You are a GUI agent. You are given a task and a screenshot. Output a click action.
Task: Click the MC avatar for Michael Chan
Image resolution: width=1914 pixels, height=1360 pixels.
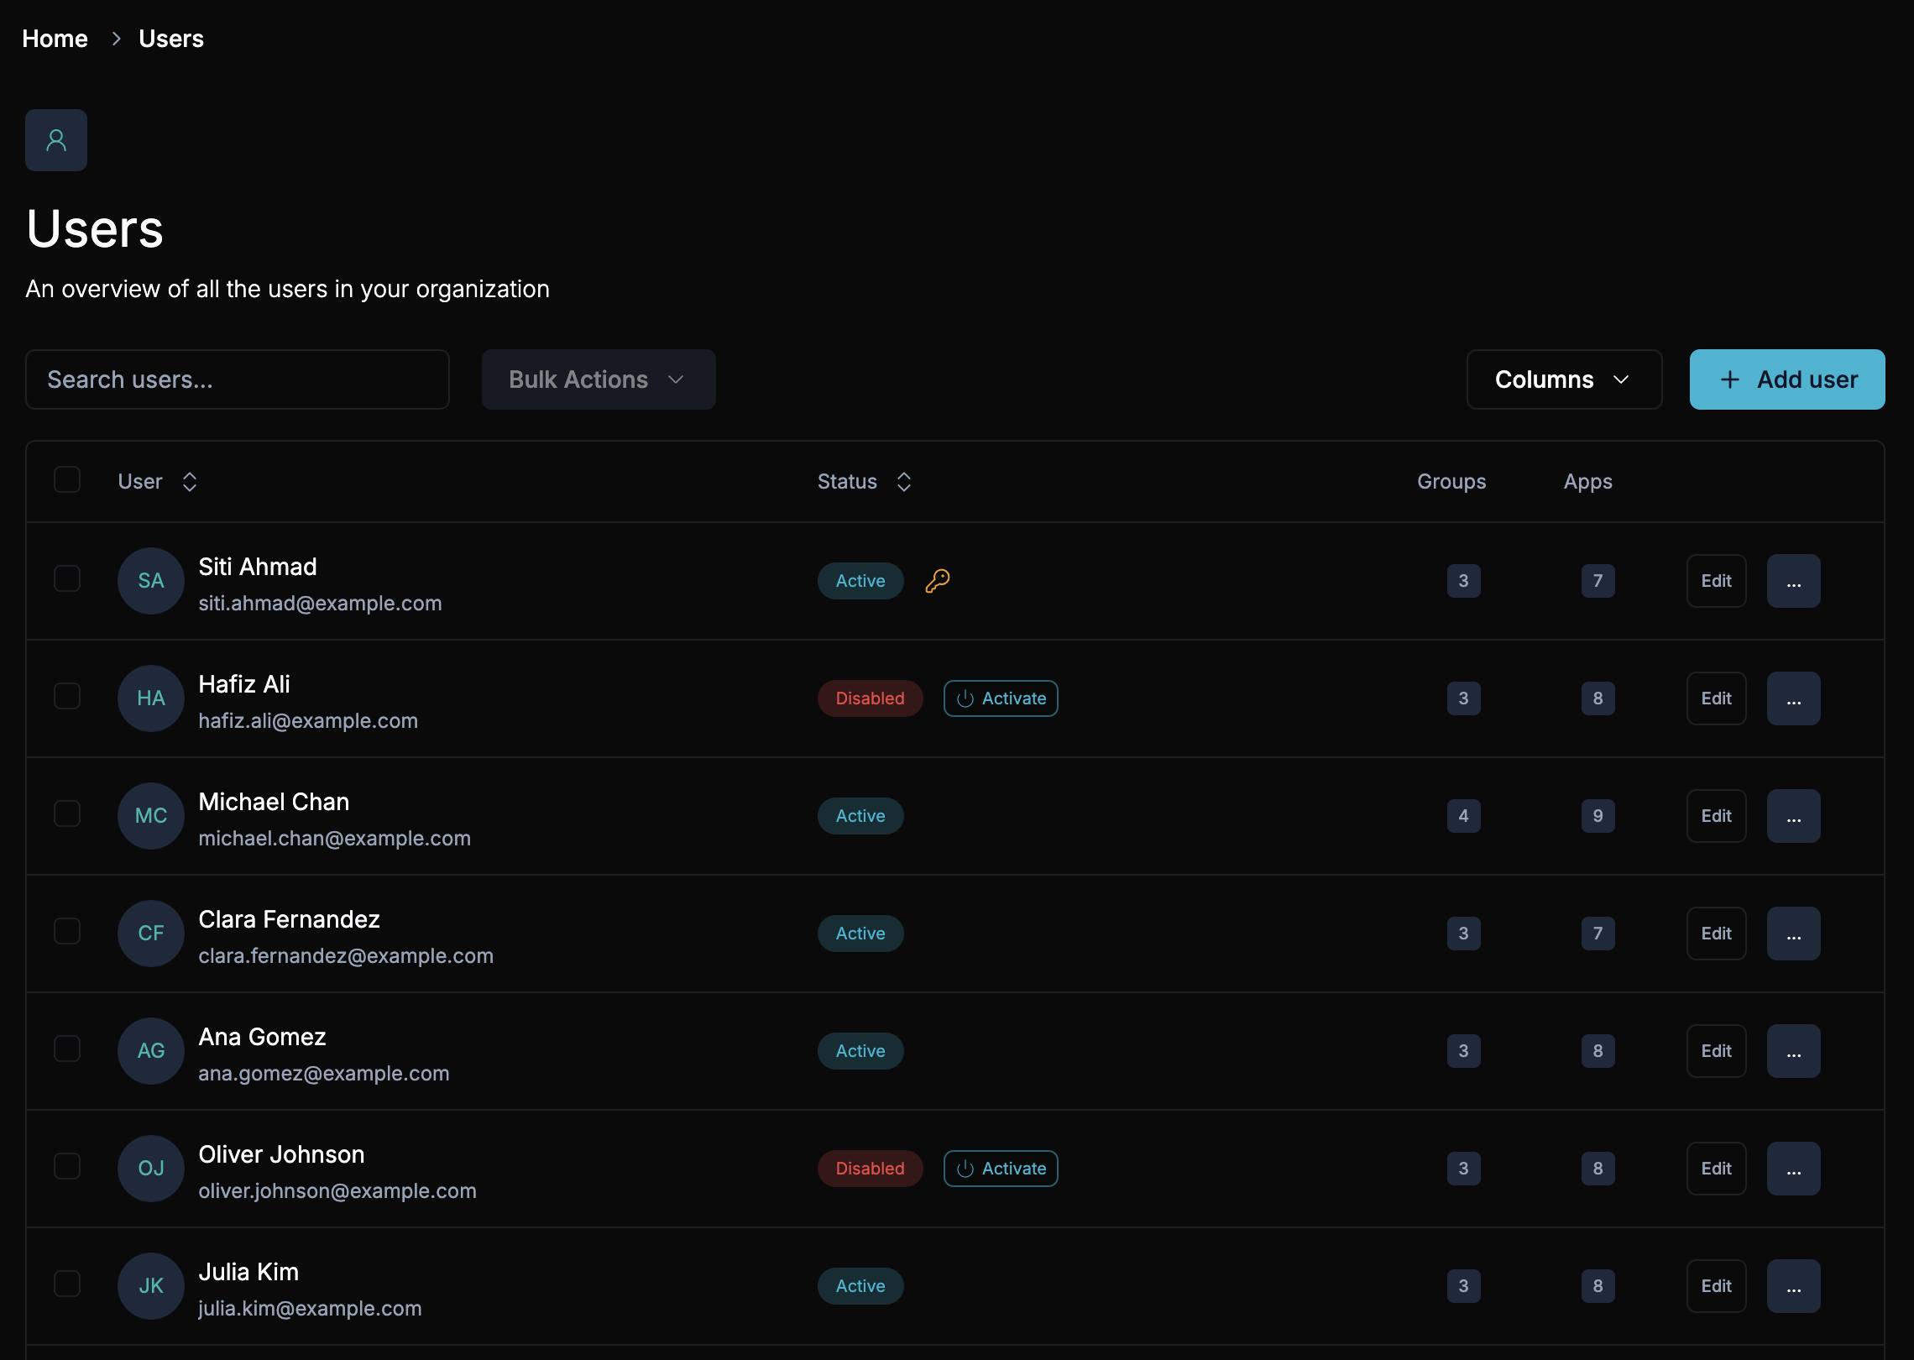click(151, 816)
